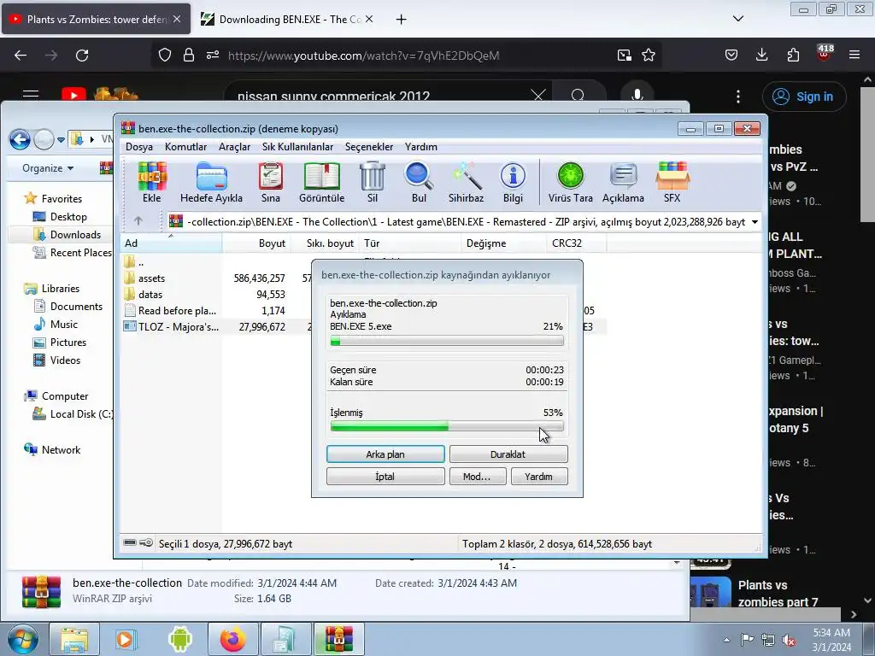
Task: Click the Duraklat pause button
Action: point(508,454)
